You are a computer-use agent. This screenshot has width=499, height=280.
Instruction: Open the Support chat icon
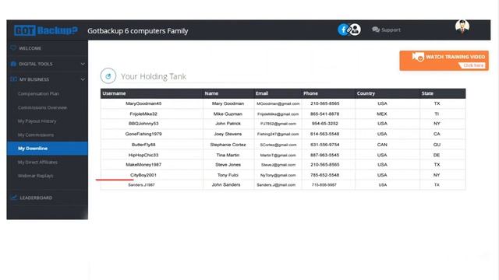pyautogui.click(x=376, y=30)
